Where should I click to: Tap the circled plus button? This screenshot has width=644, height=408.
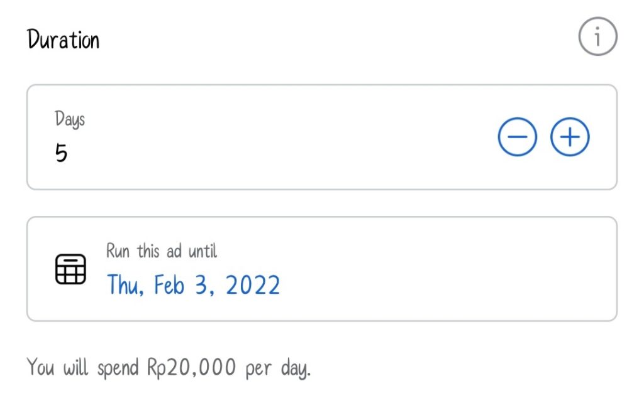[570, 137]
